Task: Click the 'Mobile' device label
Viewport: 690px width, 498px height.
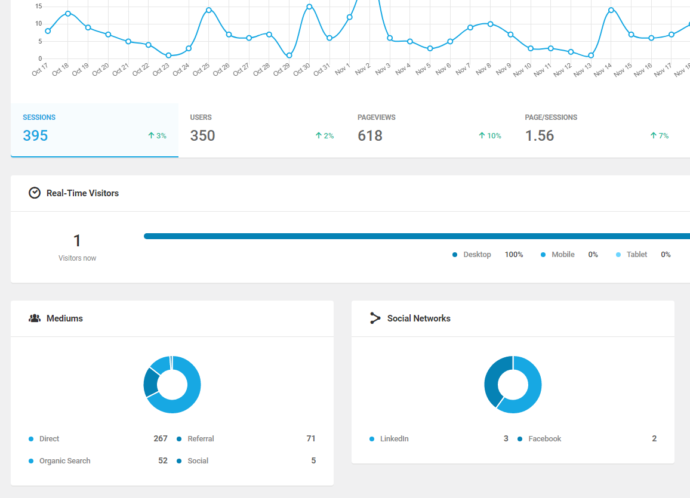Action: tap(563, 255)
